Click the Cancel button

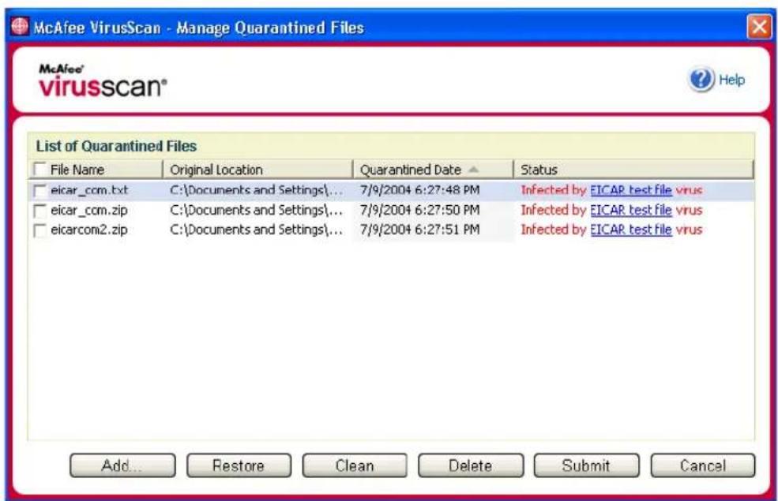coord(703,465)
